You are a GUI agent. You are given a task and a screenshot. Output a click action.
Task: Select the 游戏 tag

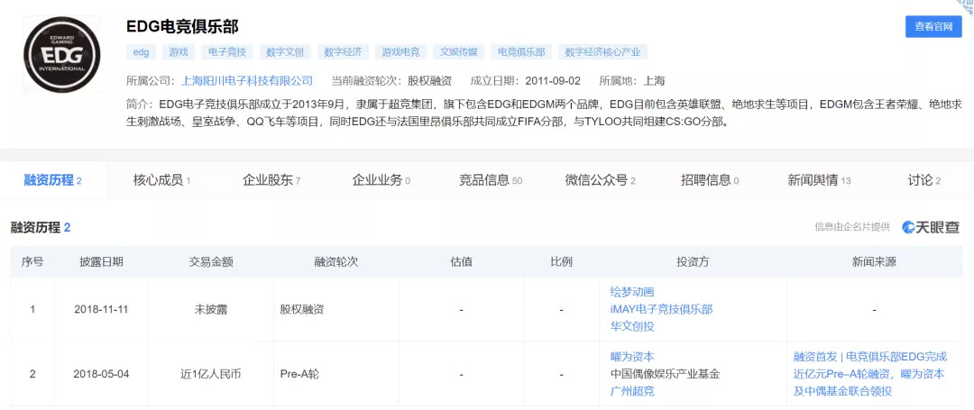179,52
